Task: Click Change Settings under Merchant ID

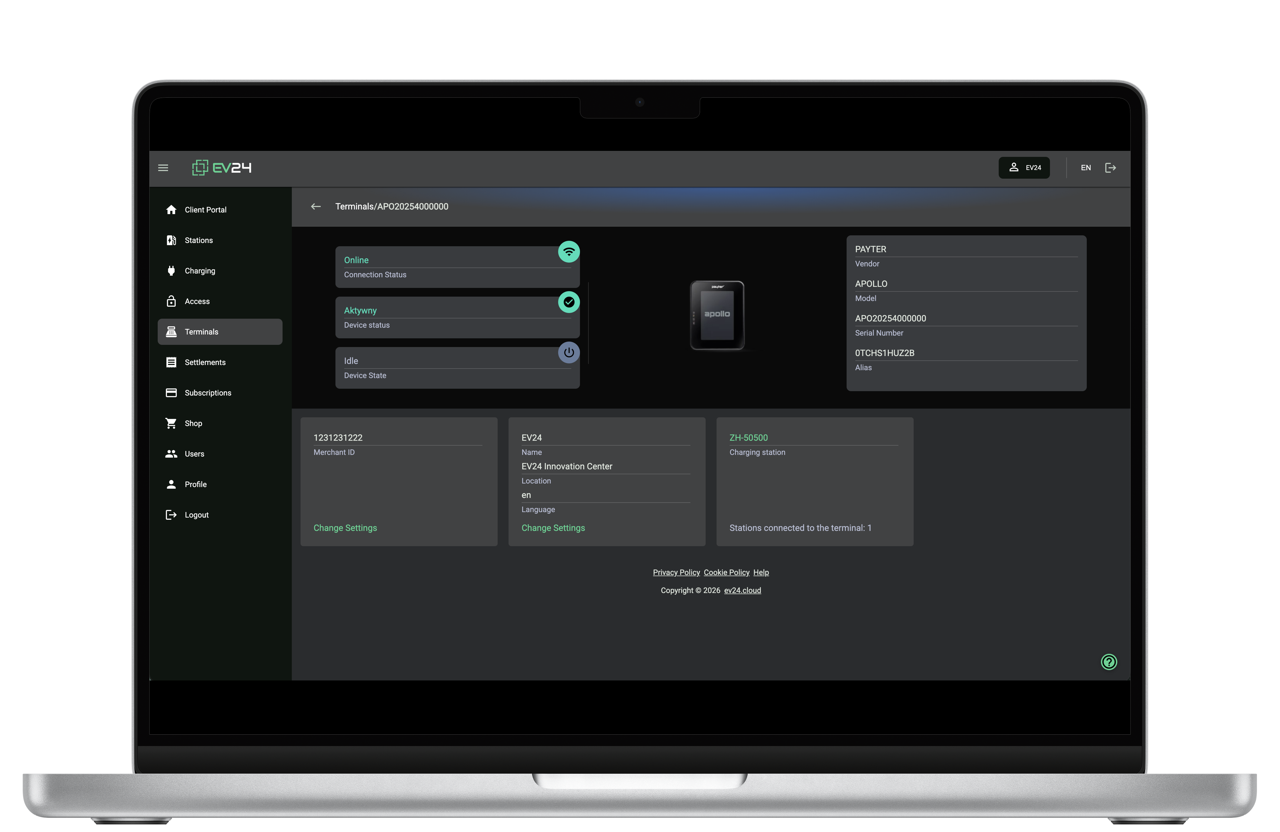Action: point(345,528)
